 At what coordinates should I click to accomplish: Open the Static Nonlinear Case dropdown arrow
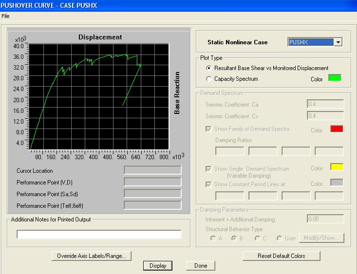338,42
